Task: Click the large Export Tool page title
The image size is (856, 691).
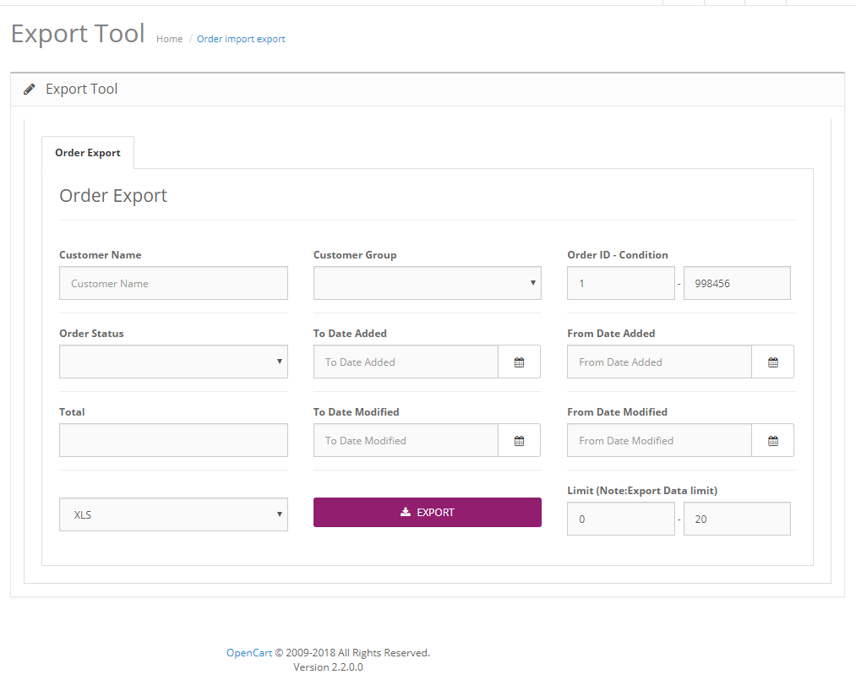Action: click(x=78, y=34)
